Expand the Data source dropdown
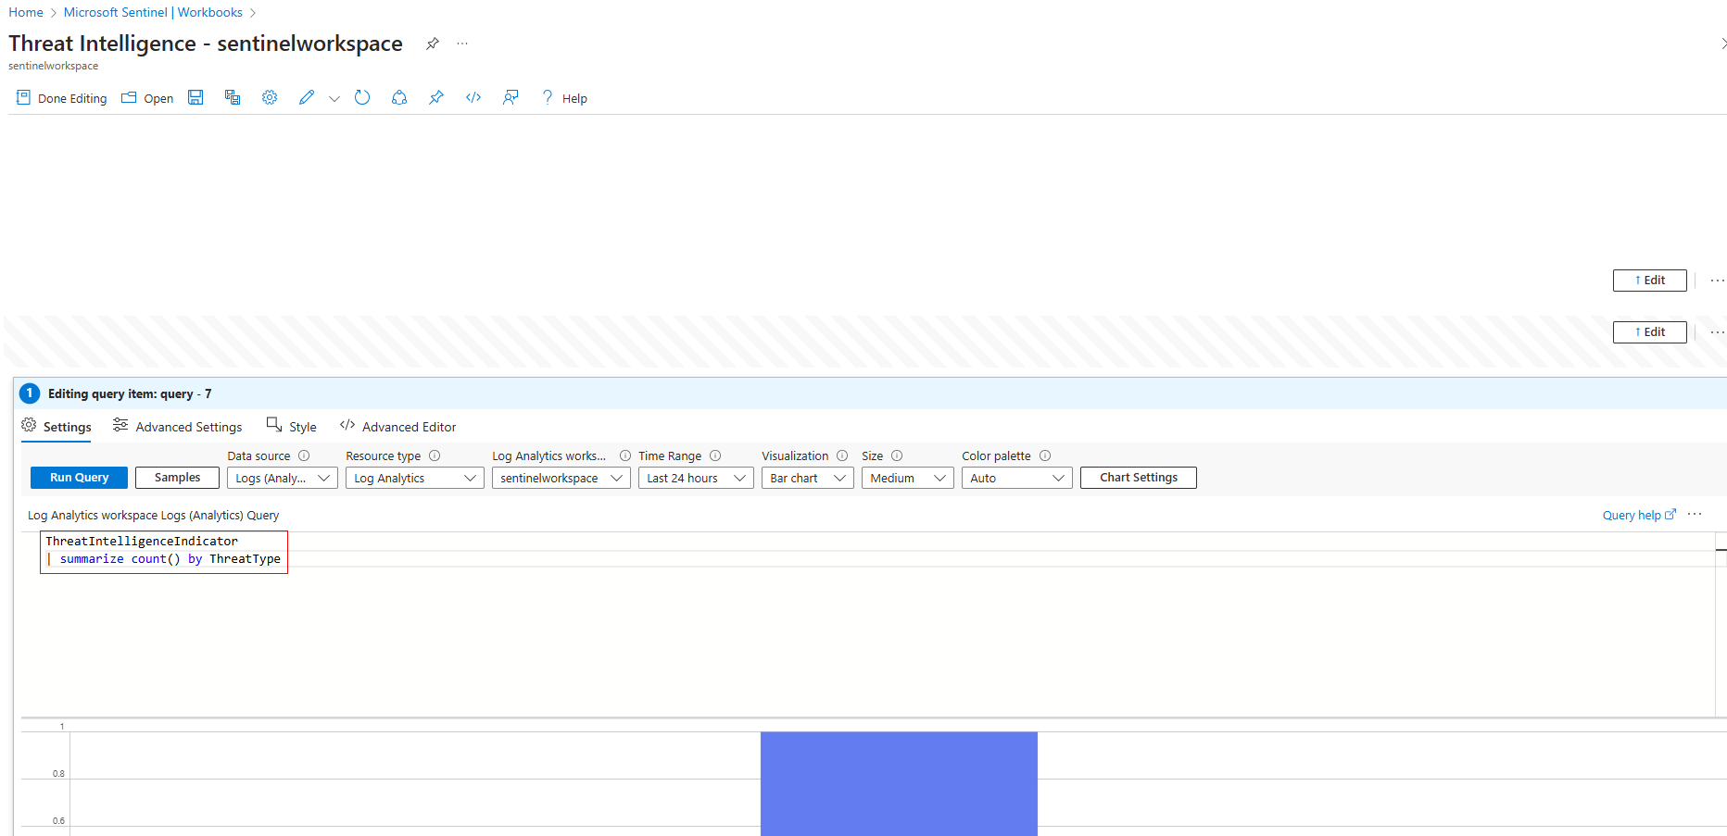Viewport: 1727px width, 836px height. (282, 478)
